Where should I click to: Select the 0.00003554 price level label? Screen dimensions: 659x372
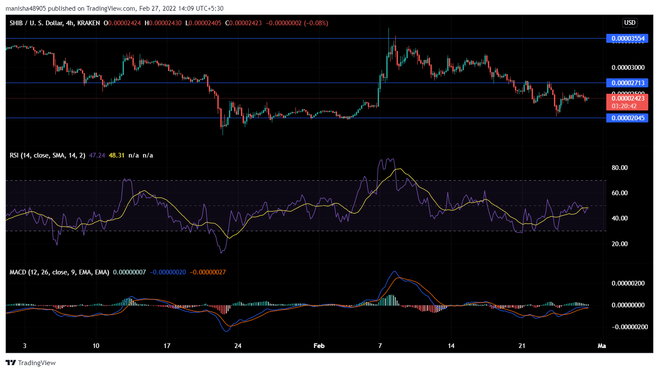627,39
